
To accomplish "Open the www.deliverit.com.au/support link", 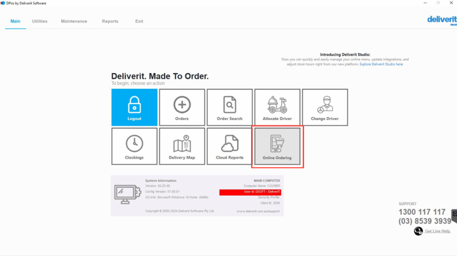I will point(258,211).
